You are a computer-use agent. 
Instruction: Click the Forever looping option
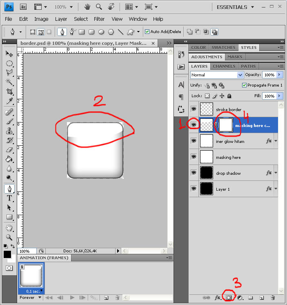tap(30, 298)
